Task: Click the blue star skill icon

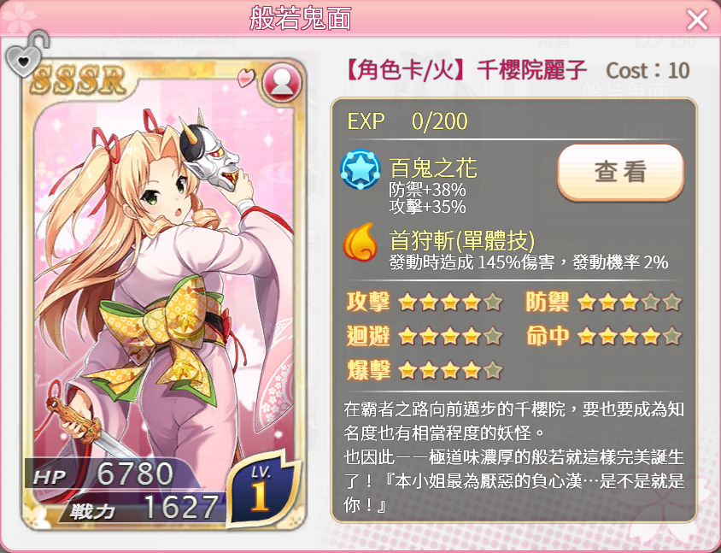Action: pos(360,169)
